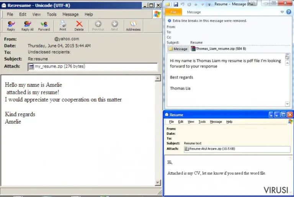Click down arrow of Re:resume body scrollbar
Screen dimensions: 294x197
coord(158,182)
